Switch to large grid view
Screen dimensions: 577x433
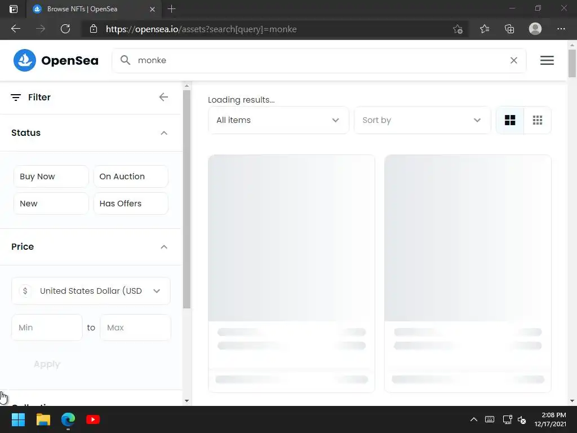pos(509,120)
